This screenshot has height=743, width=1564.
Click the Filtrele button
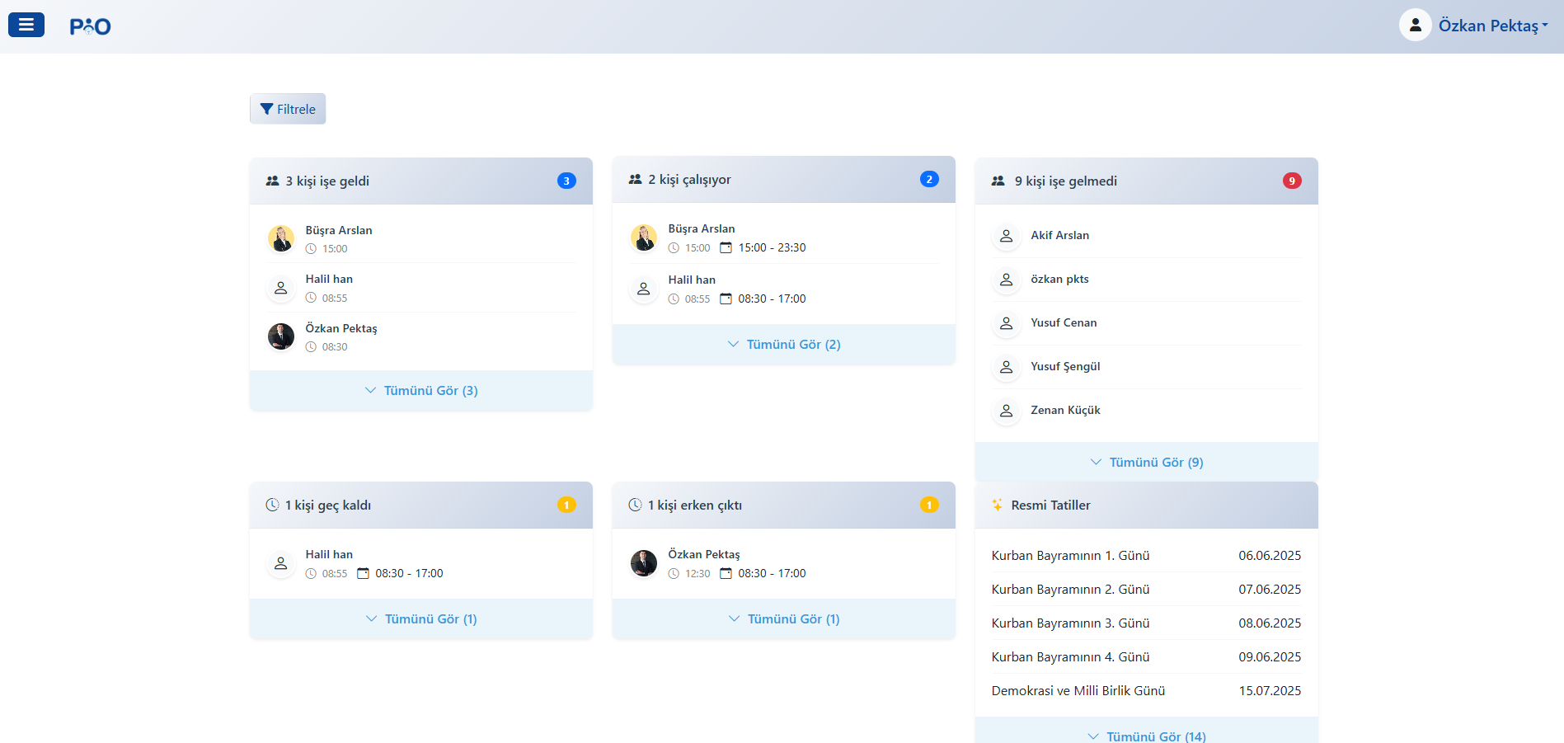288,109
